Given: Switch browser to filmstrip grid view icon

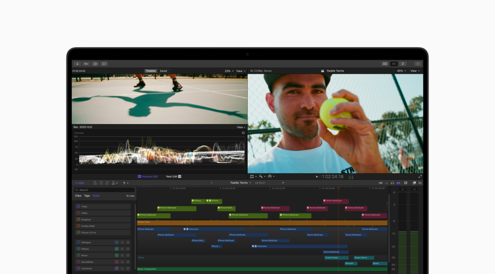Looking at the screenshot, I should tap(385, 63).
